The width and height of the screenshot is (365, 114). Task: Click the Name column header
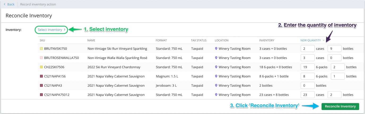tap(91, 40)
